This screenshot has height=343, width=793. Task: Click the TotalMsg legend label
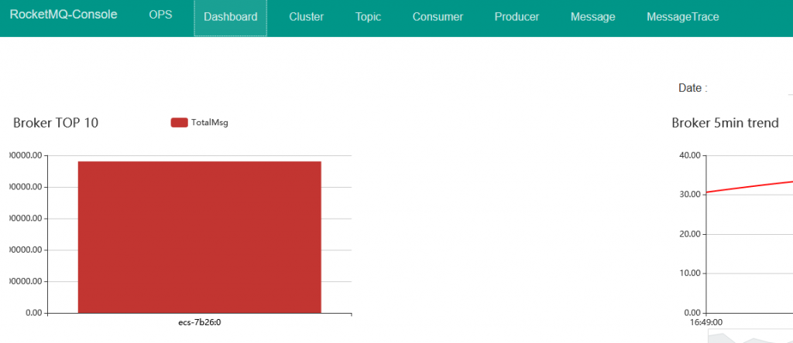209,122
